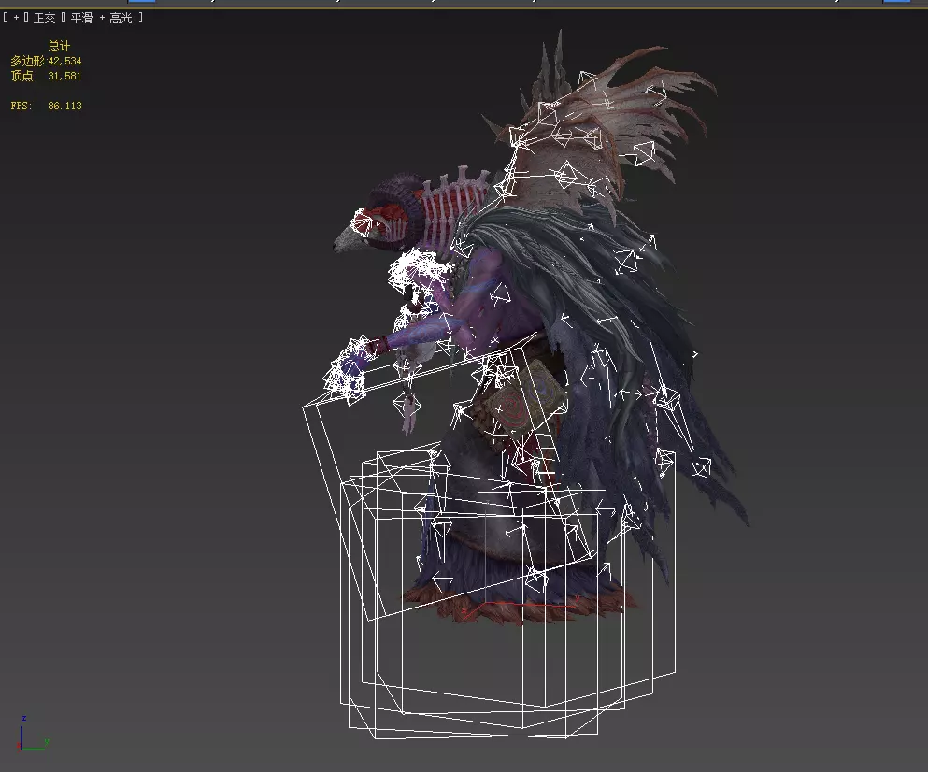Select the spell book at the character's waist
Screen dimensions: 928x772
525,400
